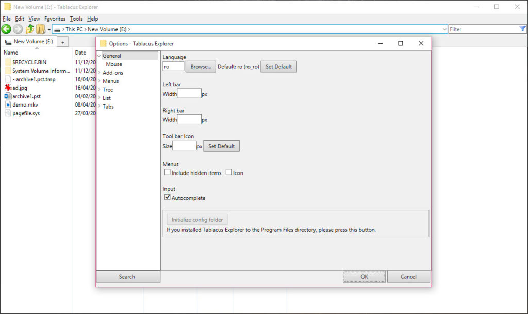
Task: Open the View menu
Action: click(x=34, y=19)
